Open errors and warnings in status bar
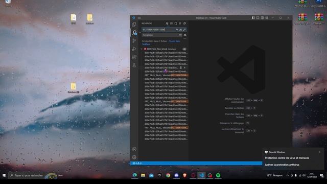 point(137,163)
